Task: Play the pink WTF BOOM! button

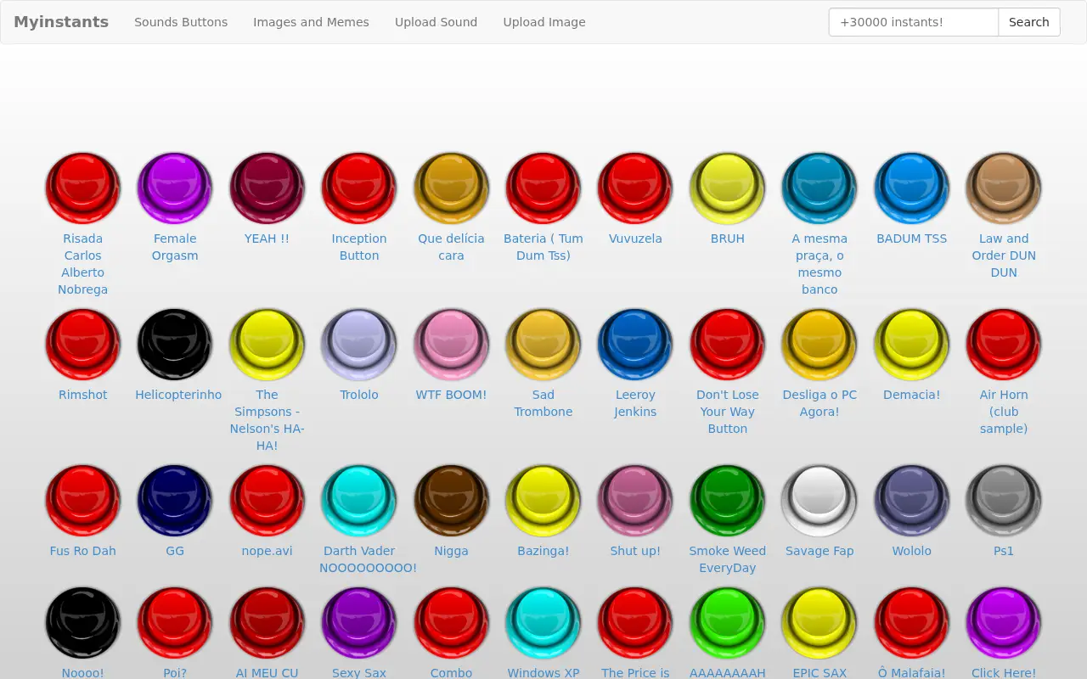Action: pos(451,345)
